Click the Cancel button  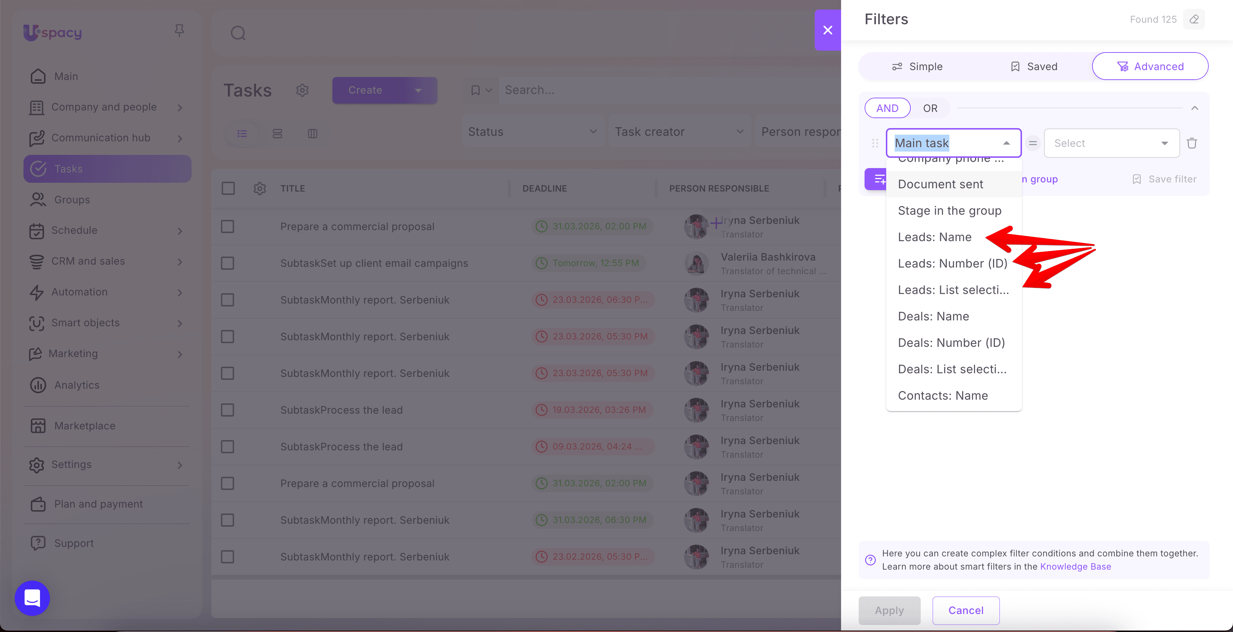[965, 610]
